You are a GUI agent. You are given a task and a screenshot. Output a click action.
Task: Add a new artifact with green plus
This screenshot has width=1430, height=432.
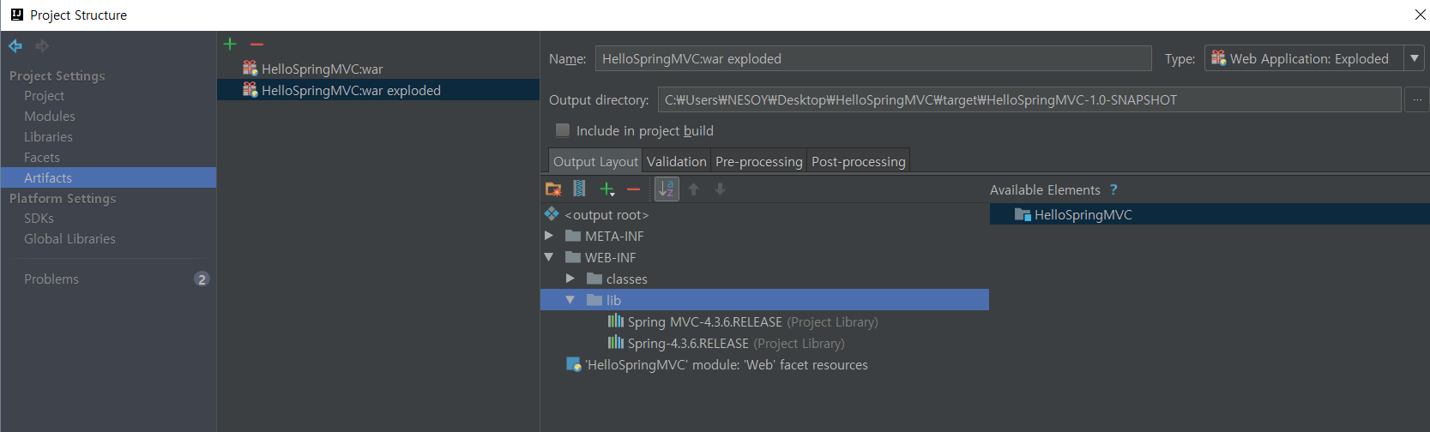[230, 44]
